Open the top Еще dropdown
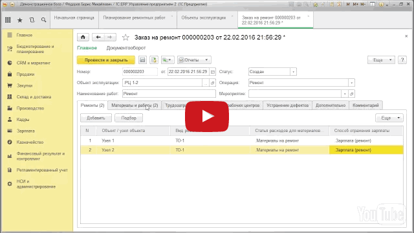Viewport: 414px width, 233px height. click(381, 60)
